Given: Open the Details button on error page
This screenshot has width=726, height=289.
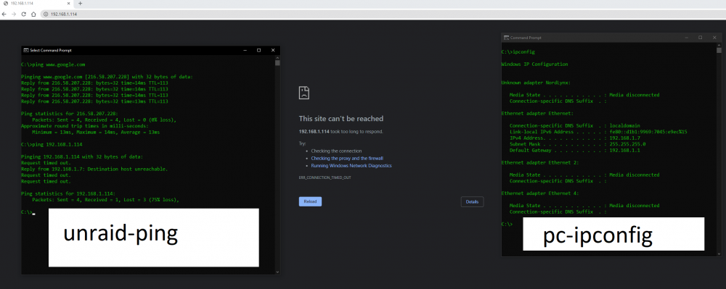Looking at the screenshot, I should click(x=473, y=202).
